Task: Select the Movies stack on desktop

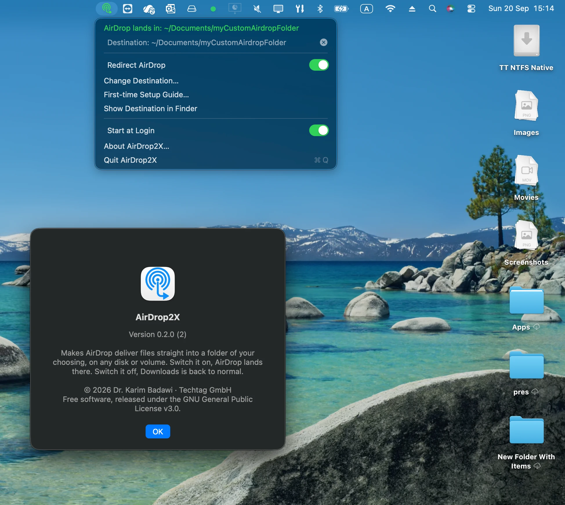Action: coord(526,178)
